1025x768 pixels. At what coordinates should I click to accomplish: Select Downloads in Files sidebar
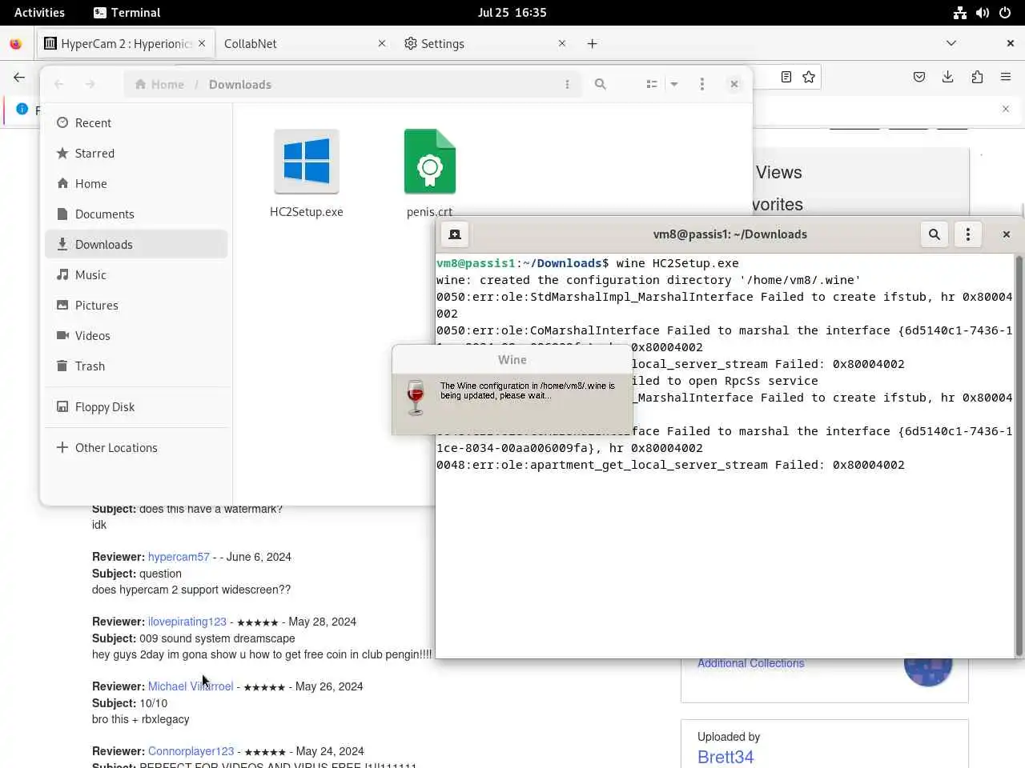coord(136,245)
